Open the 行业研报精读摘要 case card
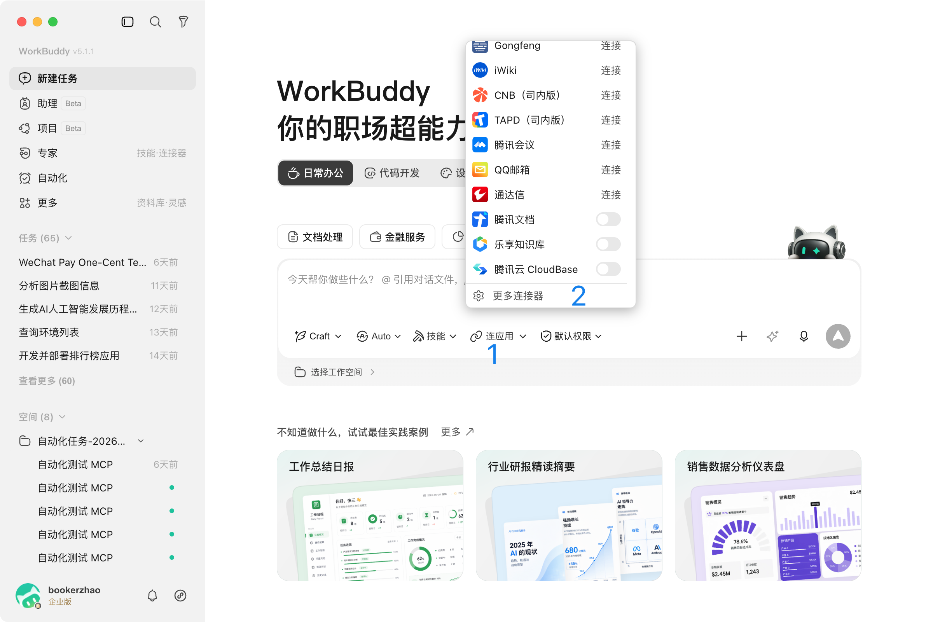933x622 pixels. coord(569,515)
